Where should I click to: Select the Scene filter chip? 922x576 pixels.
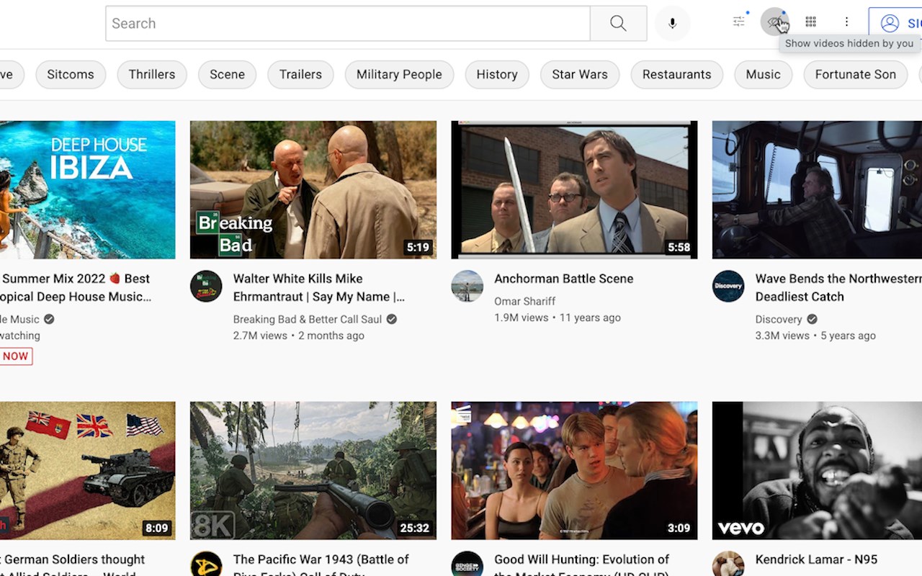[227, 74]
